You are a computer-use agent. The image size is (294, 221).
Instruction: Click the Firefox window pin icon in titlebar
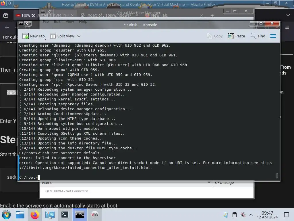click(9, 3)
